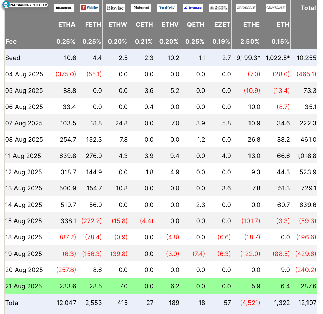The image size is (323, 314).
Task: Select the ETHA ticker header
Action: (x=66, y=25)
